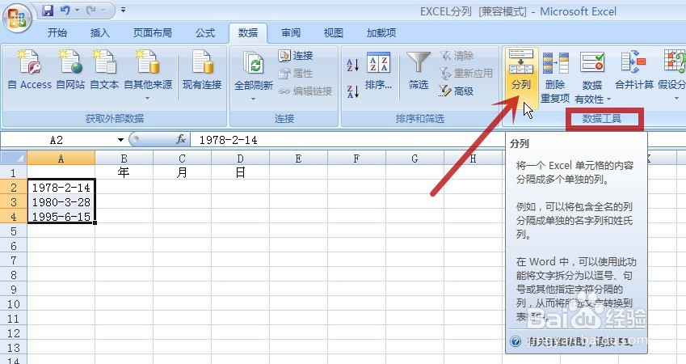Click 删除重复项 remove duplicates
Viewport: 686px width, 364px height.
point(555,77)
